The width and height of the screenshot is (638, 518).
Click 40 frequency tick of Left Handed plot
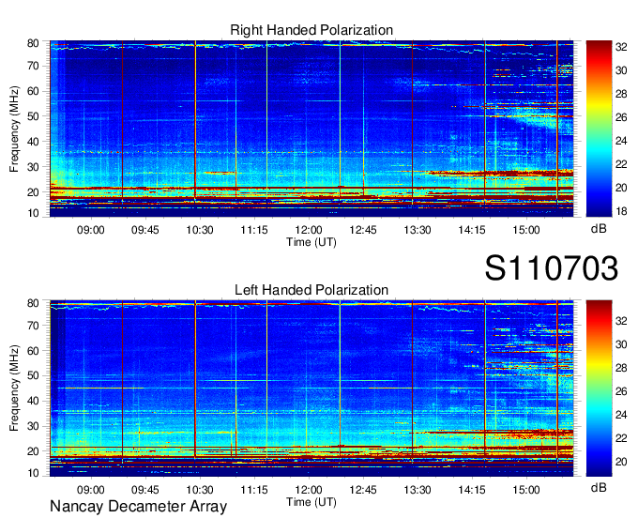[33, 401]
